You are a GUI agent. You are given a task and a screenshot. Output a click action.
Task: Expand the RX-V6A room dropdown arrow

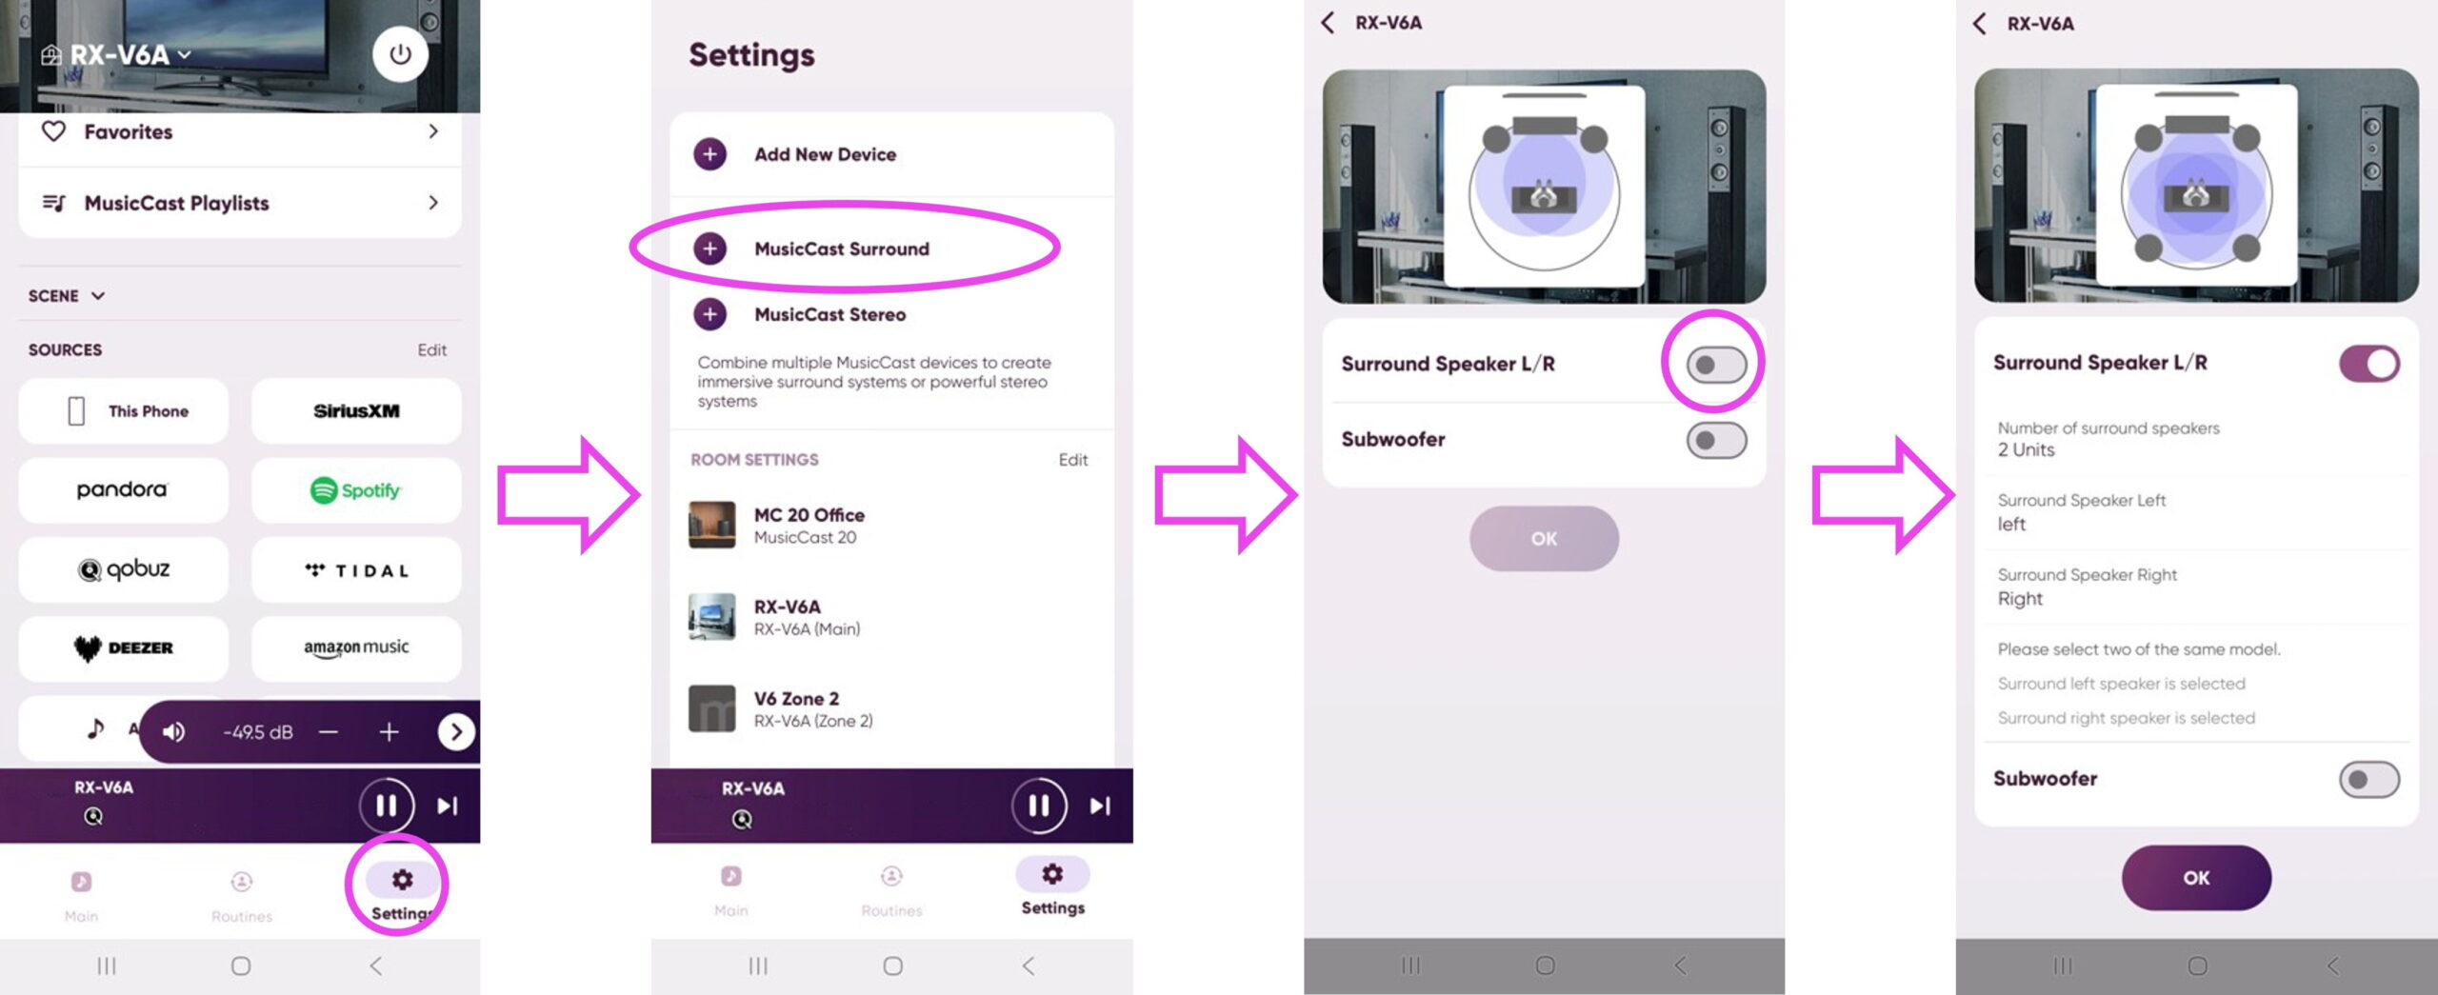click(x=185, y=55)
